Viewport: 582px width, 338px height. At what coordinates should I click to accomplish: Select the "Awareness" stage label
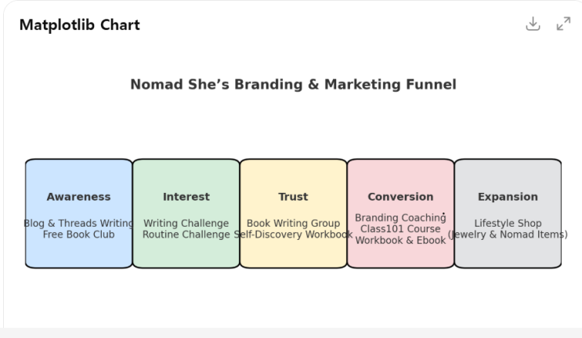[x=78, y=197]
